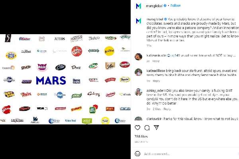Image resolution: width=239 pixels, height=159 pixels.
Task: Share the post via paper plane icon
Action: [156, 128]
